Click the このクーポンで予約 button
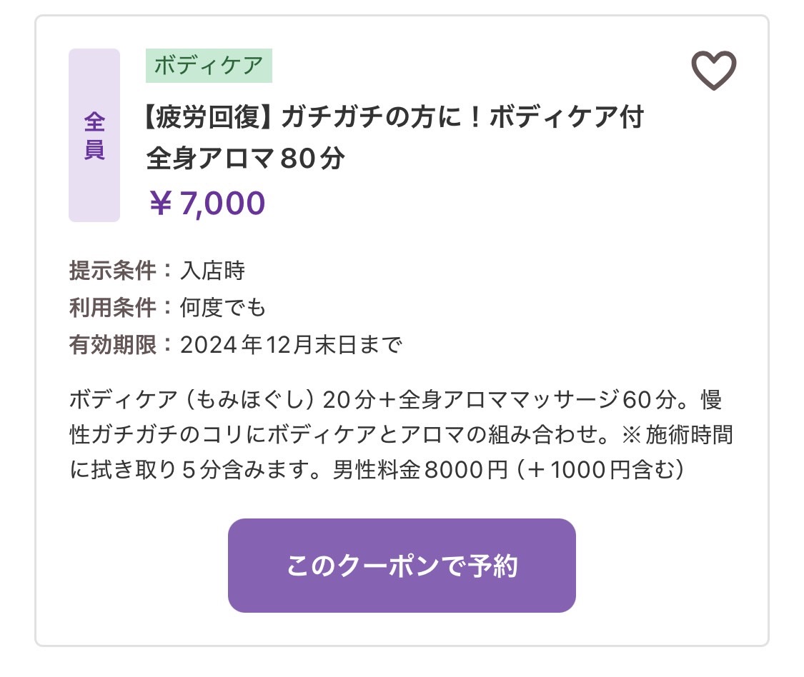Image resolution: width=804 pixels, height=677 pixels. (402, 566)
